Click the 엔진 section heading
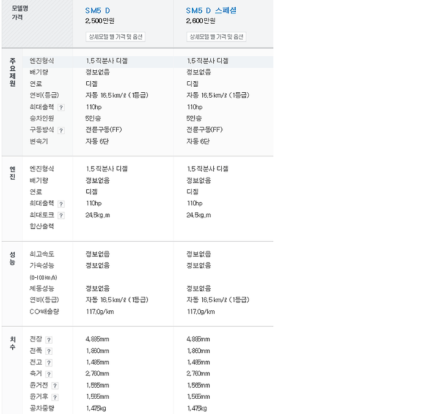The image size is (440, 414). click(12, 173)
